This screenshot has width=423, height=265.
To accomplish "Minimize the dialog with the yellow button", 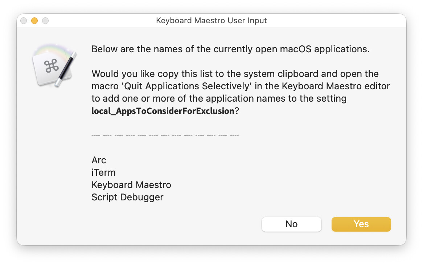I will pos(34,21).
